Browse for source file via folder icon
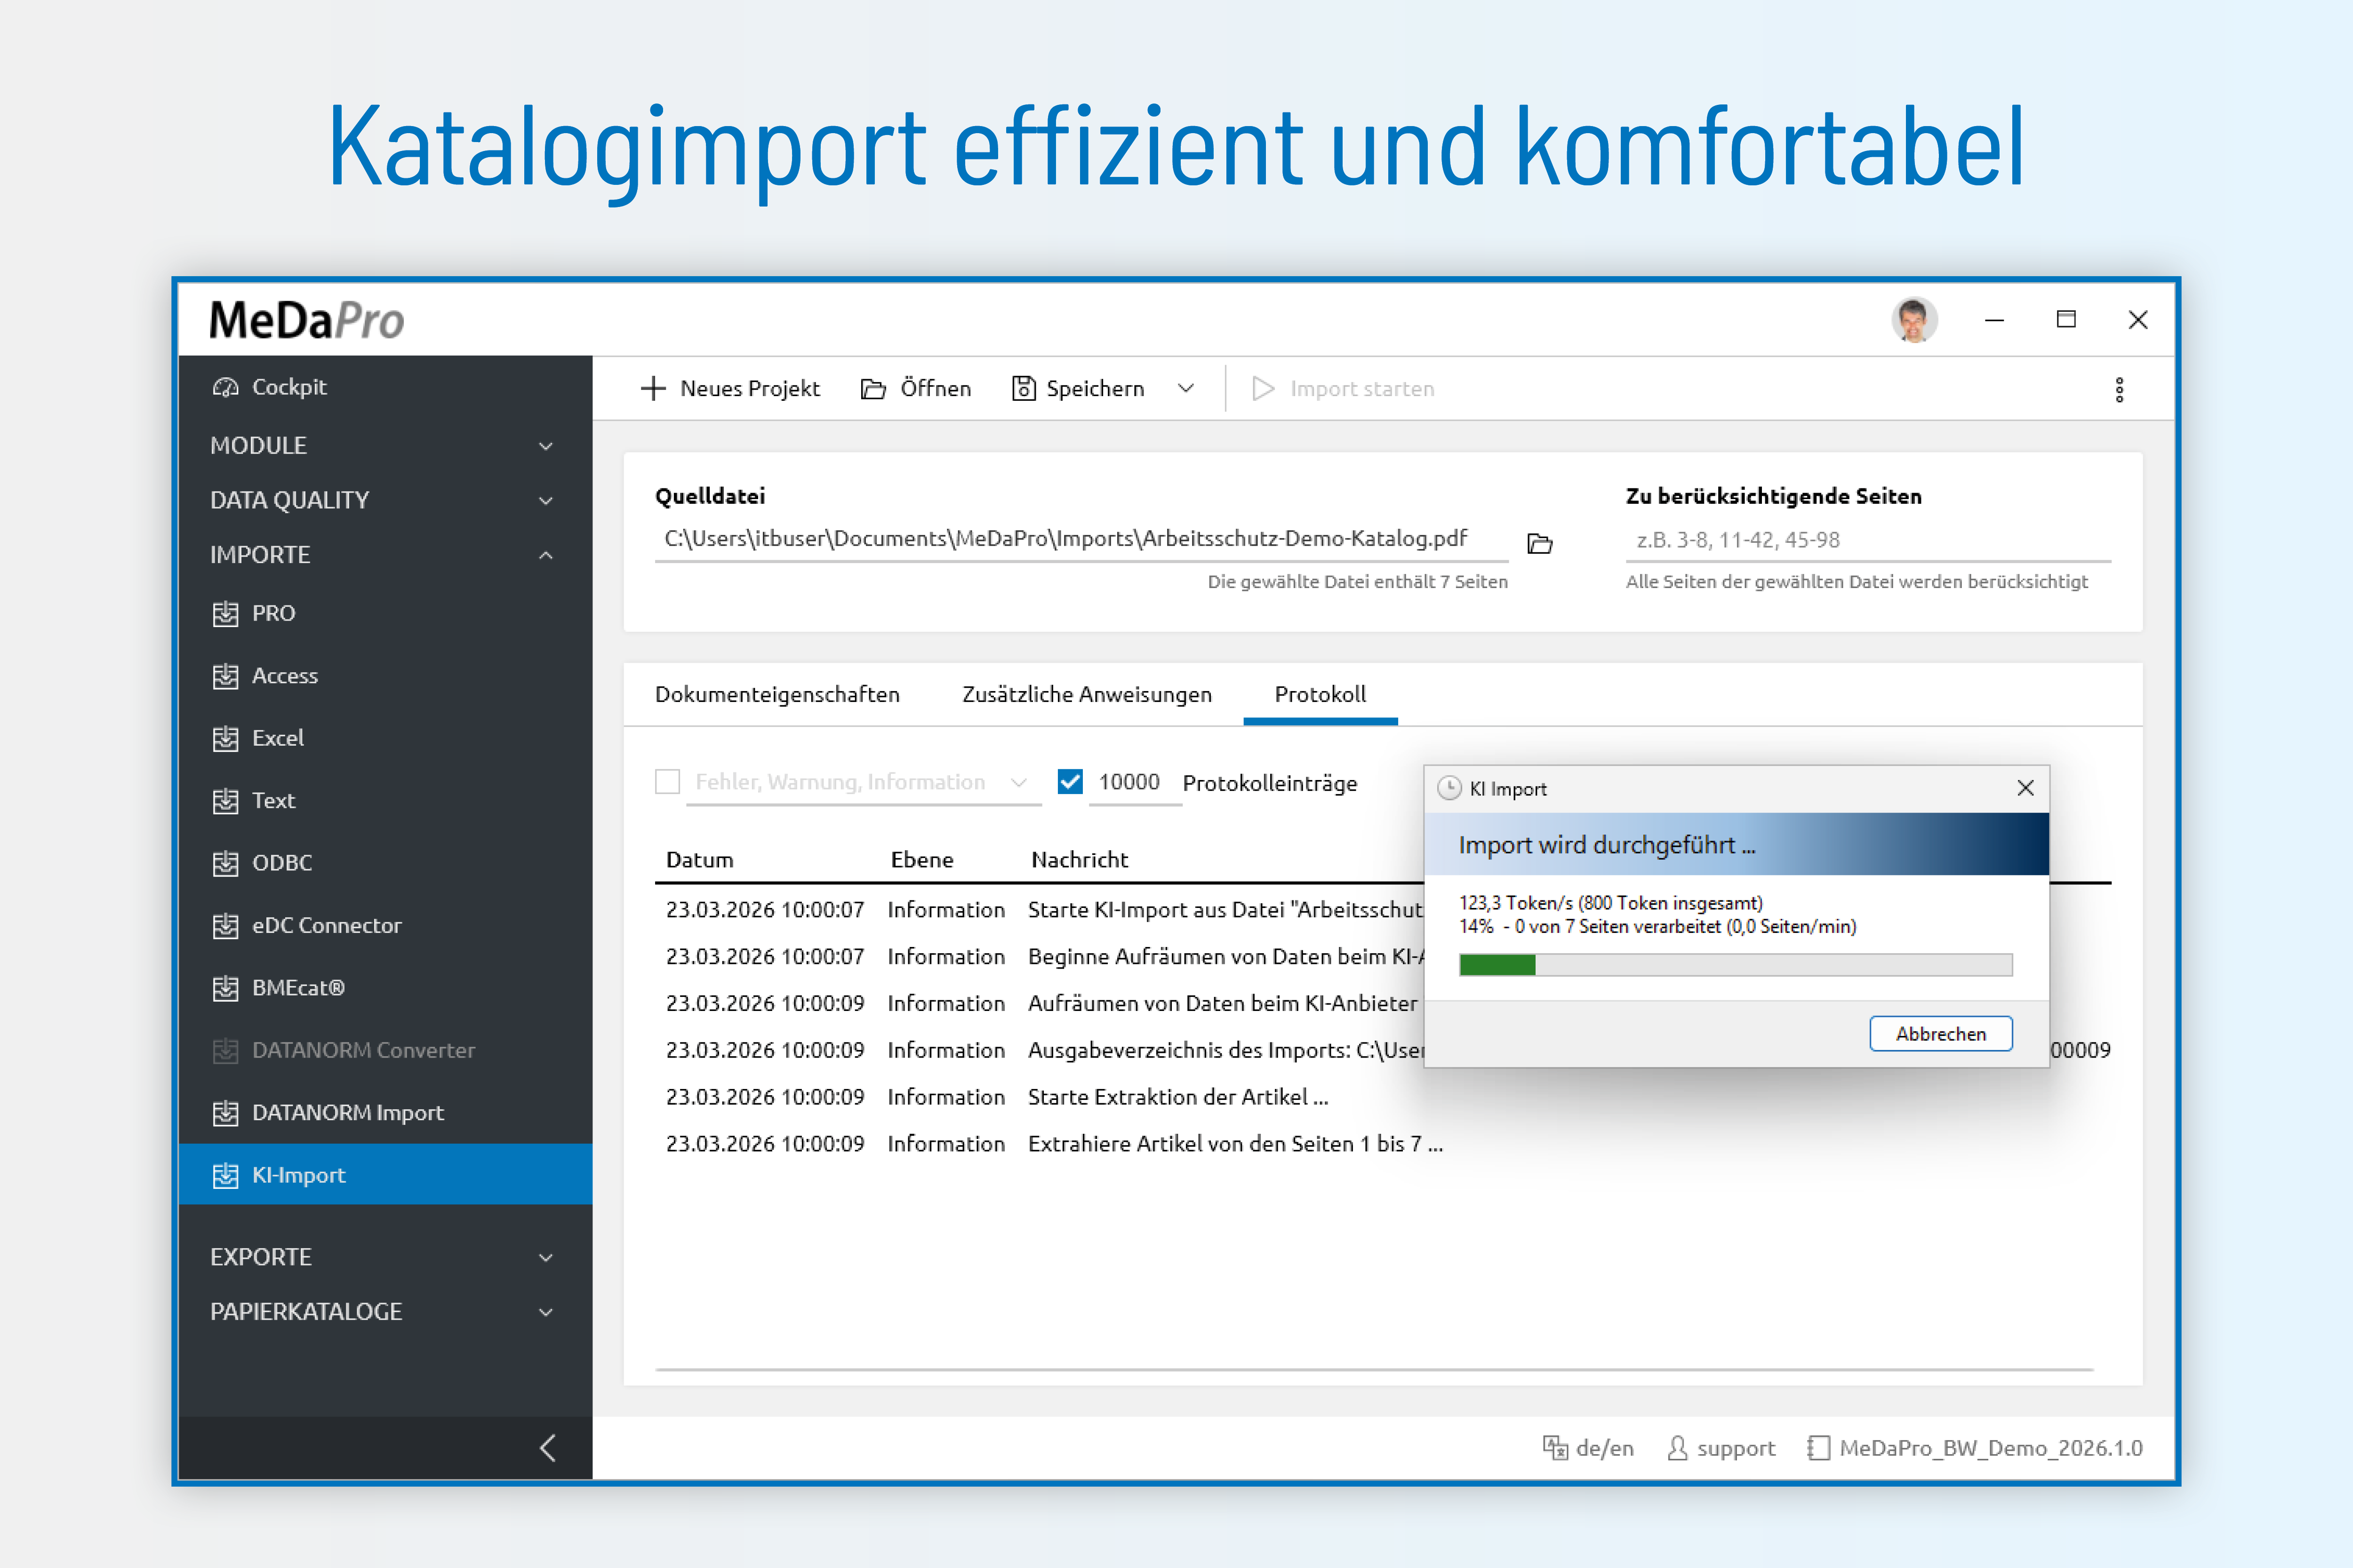The width and height of the screenshot is (2353, 1568). (x=1540, y=543)
